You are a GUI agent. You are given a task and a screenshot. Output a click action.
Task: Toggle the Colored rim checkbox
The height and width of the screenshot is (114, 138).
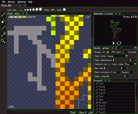coord(109,64)
